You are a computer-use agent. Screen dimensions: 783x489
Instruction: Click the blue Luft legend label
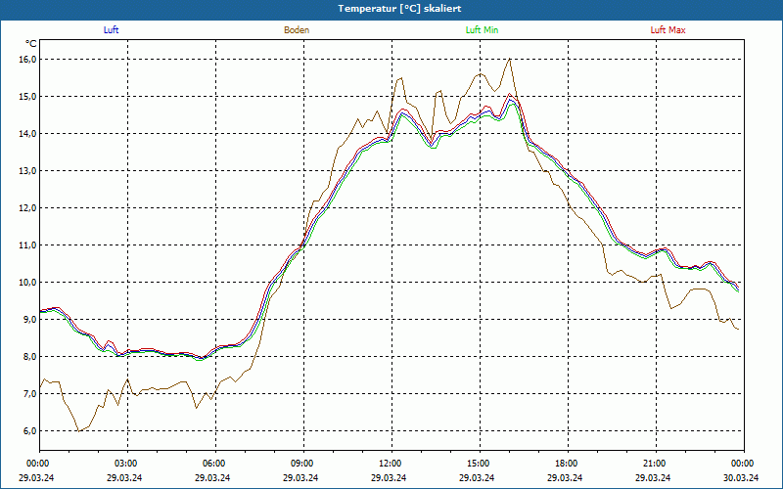(x=111, y=30)
